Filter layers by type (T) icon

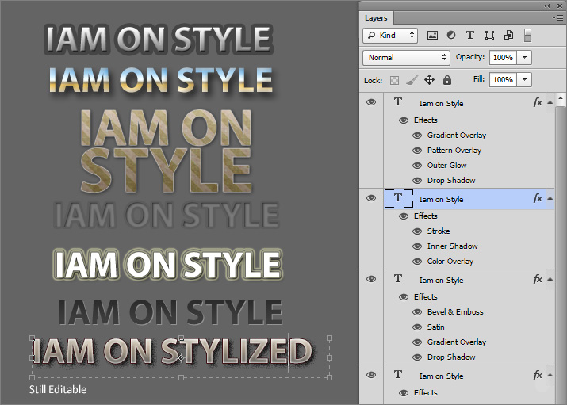[470, 36]
